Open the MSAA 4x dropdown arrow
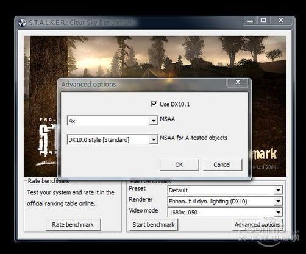 (154, 121)
